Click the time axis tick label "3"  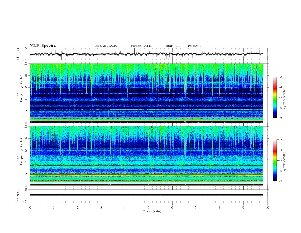[101, 207]
